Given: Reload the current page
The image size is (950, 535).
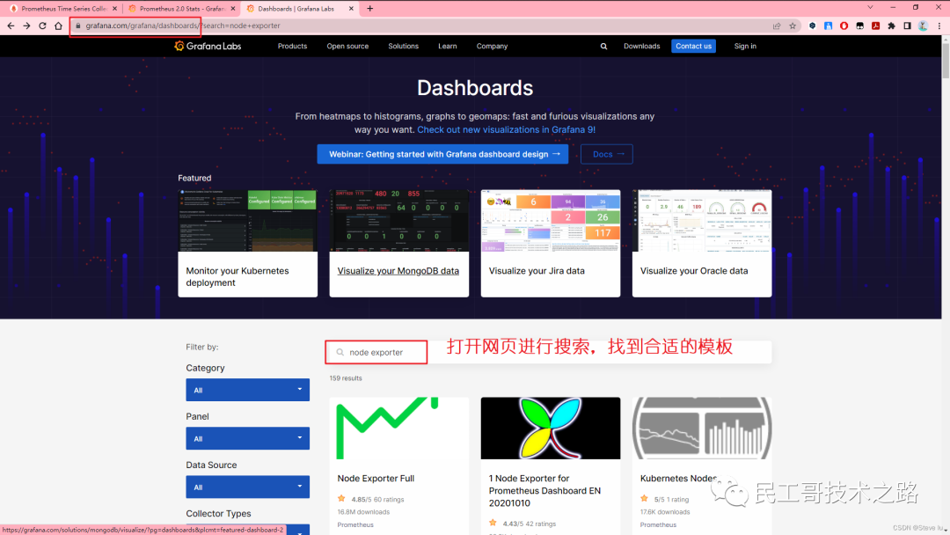Looking at the screenshot, I should pyautogui.click(x=42, y=26).
